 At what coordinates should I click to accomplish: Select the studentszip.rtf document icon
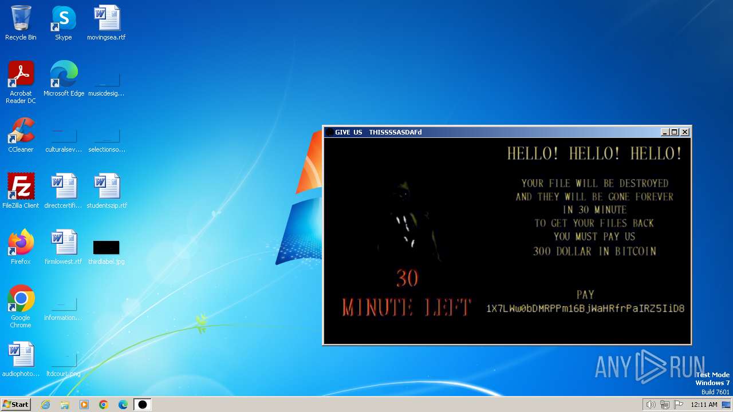pyautogui.click(x=107, y=191)
